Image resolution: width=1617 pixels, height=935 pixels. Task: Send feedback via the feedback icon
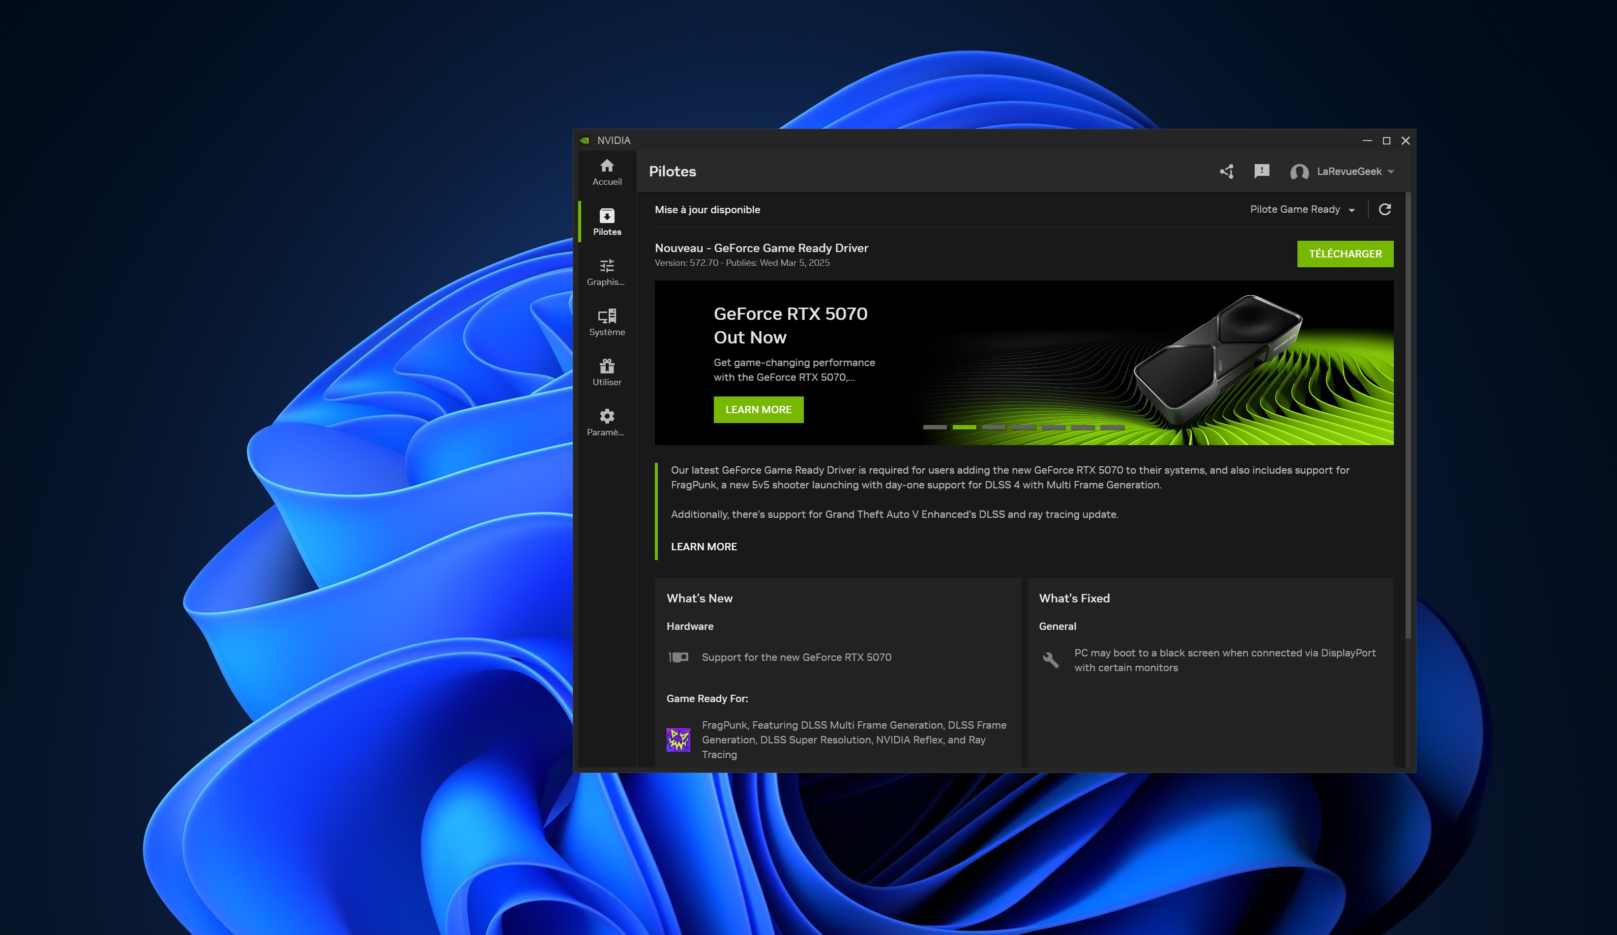tap(1262, 171)
